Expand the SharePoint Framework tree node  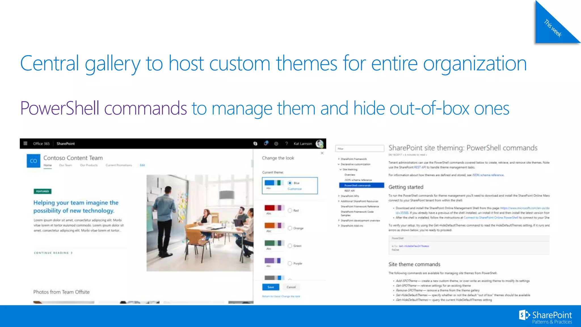tap(338, 159)
